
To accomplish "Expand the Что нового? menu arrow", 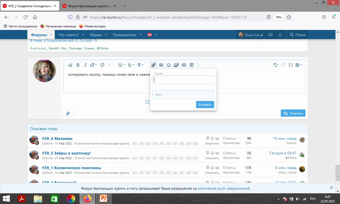I will click(x=83, y=35).
